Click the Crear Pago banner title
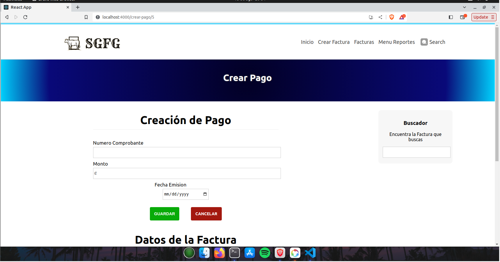 pos(247,78)
